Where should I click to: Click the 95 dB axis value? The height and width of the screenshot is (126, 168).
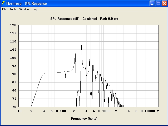click(x=14, y=66)
